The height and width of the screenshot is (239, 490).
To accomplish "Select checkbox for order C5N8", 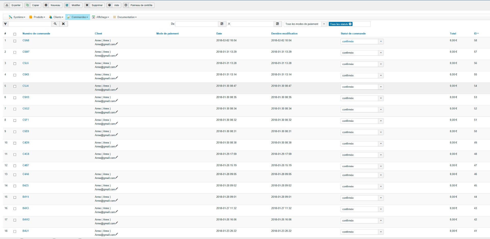I will coord(15,41).
